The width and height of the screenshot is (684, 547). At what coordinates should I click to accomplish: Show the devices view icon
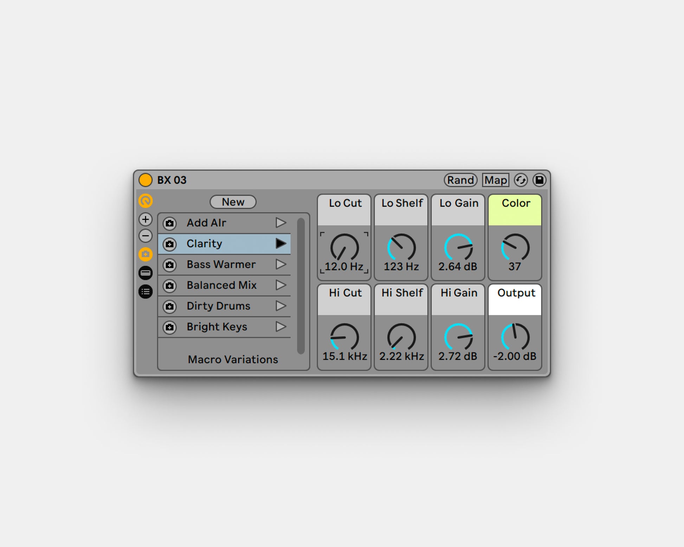coord(146,273)
